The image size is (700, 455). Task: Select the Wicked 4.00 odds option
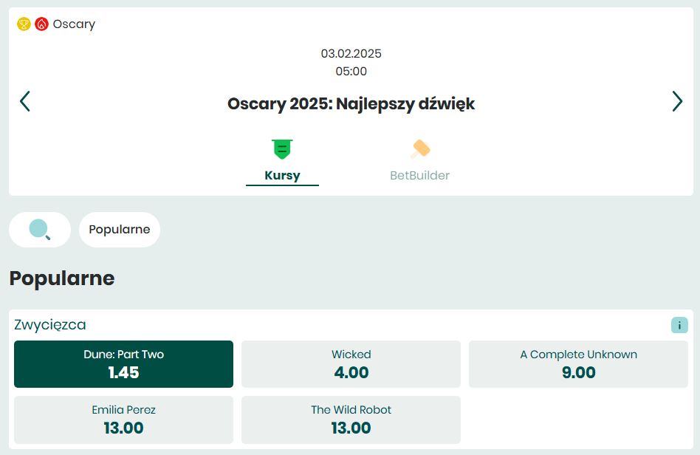351,363
